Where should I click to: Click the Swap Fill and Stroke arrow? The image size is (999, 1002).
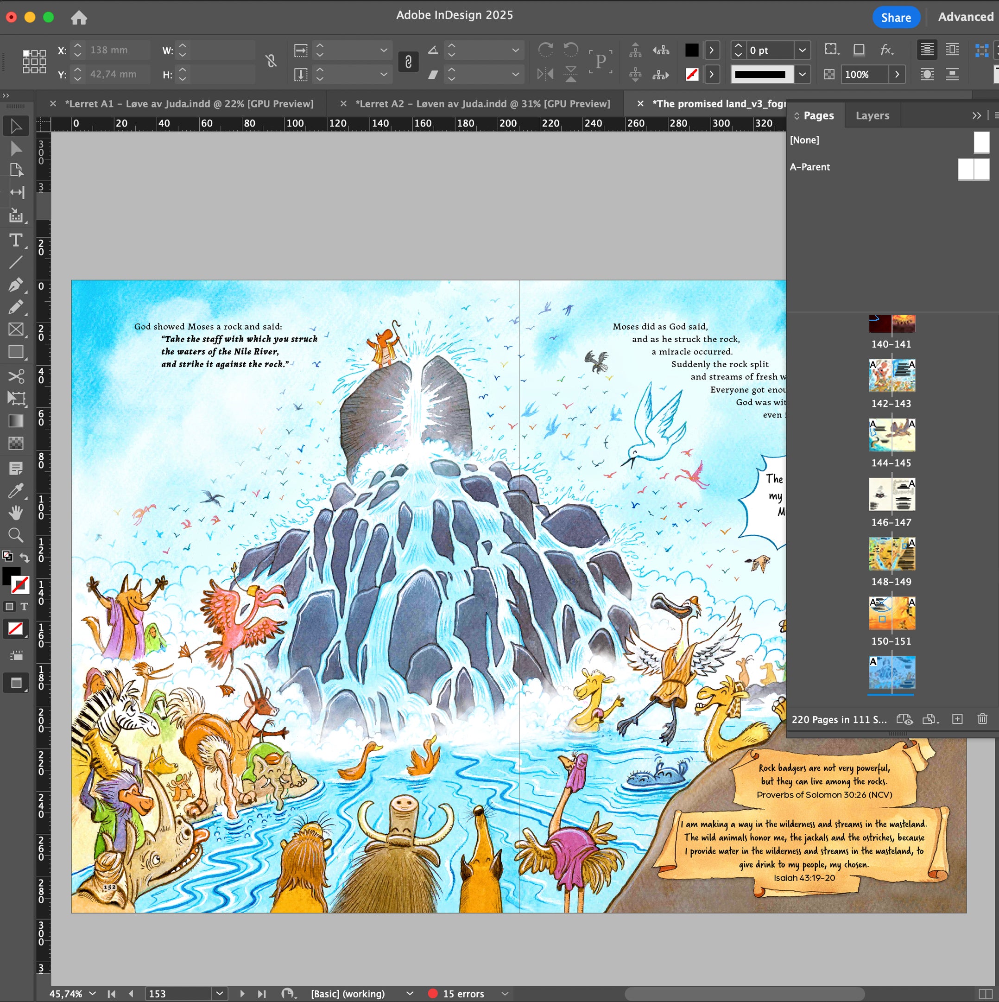pyautogui.click(x=25, y=558)
